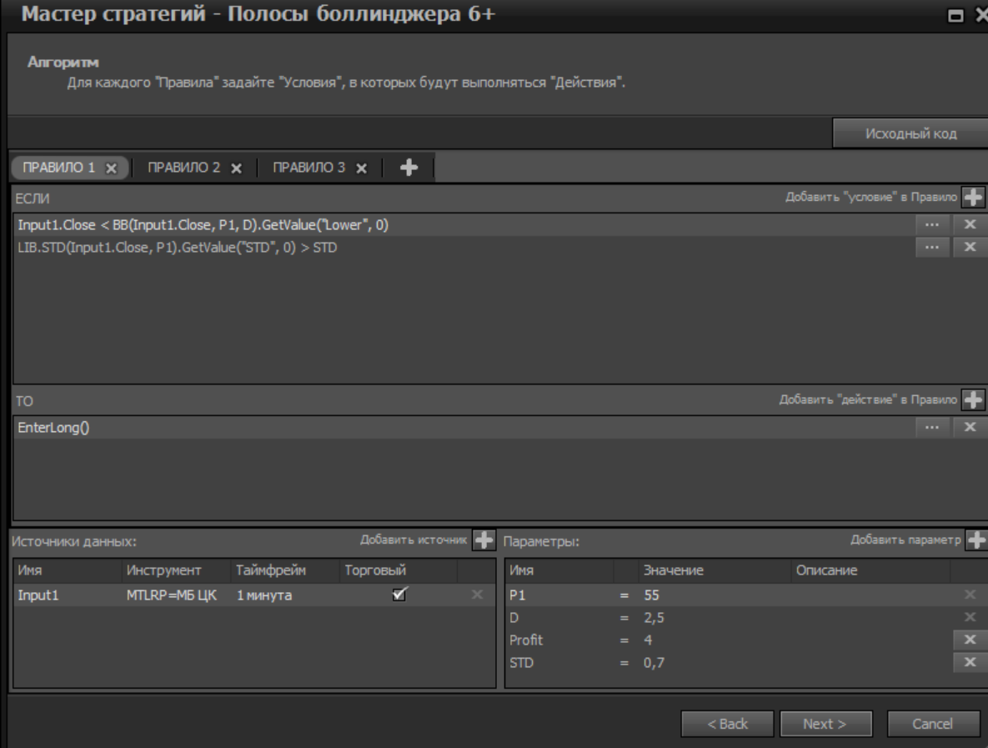The image size is (988, 748).
Task: Click plus icon to add condition to rule
Action: 972,197
